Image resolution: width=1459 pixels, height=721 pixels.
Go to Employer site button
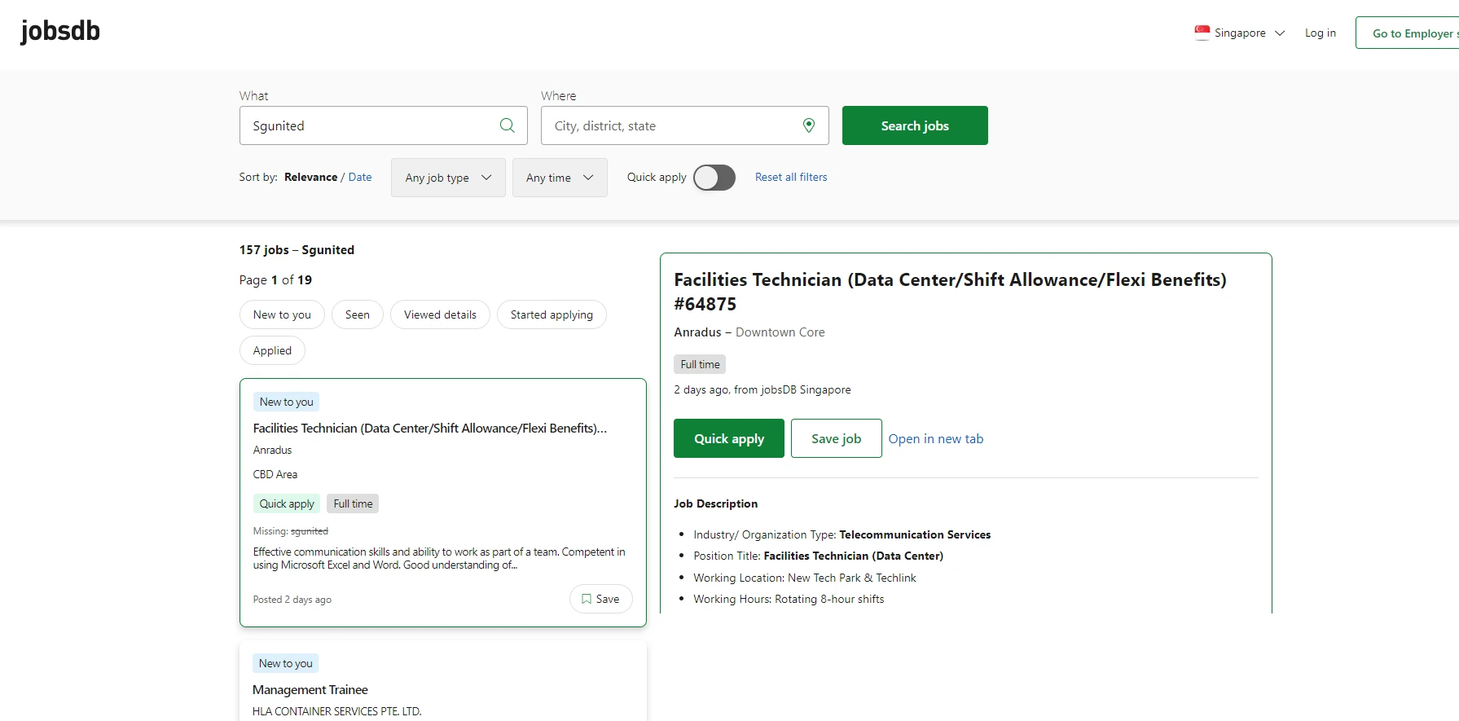(x=1407, y=33)
